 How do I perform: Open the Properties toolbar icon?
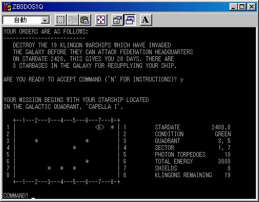point(117,20)
